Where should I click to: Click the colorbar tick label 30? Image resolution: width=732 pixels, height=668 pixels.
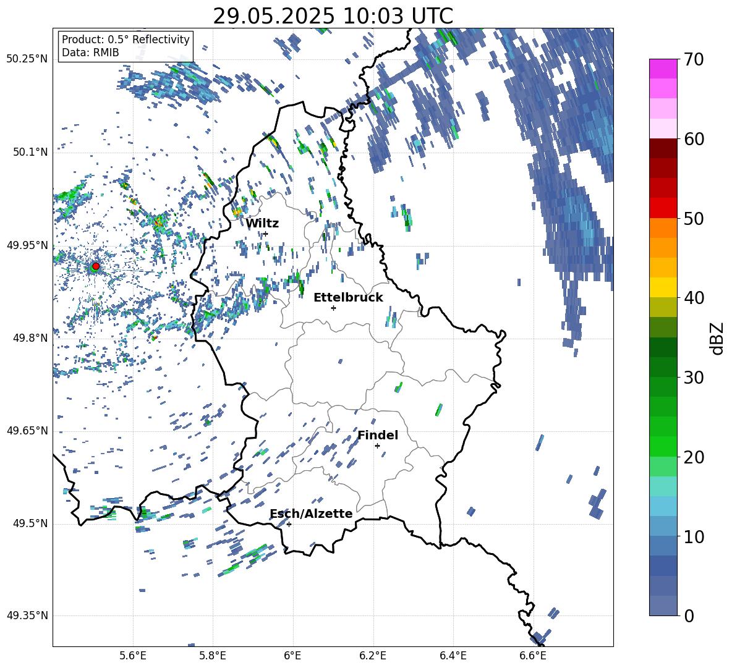click(x=694, y=378)
